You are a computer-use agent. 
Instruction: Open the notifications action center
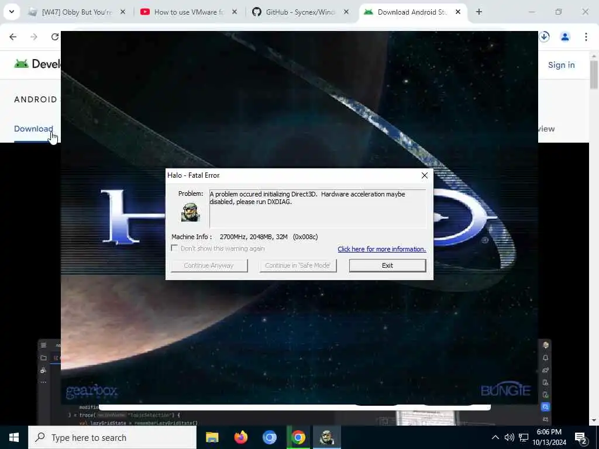tap(581, 437)
